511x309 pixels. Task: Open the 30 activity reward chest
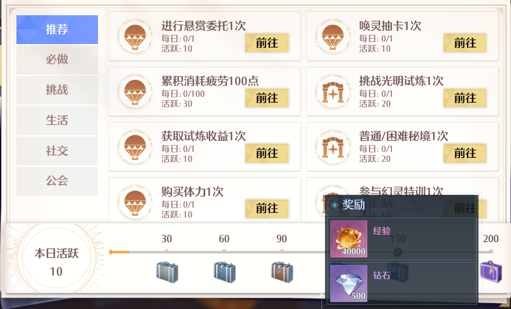(167, 272)
